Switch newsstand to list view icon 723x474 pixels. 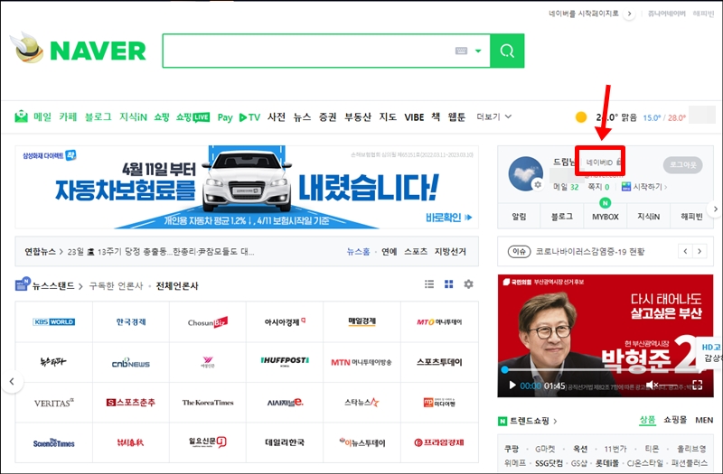[x=429, y=284]
